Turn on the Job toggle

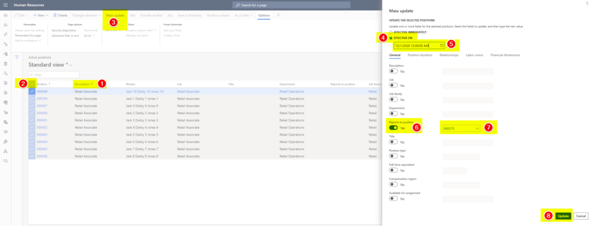pos(394,86)
